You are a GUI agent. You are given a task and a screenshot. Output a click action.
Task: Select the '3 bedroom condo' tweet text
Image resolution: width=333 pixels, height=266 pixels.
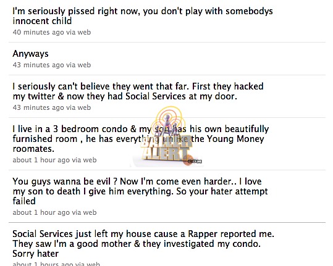pyautogui.click(x=141, y=139)
